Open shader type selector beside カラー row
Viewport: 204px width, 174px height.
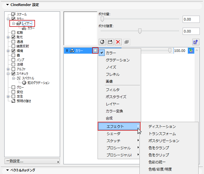click(x=95, y=50)
